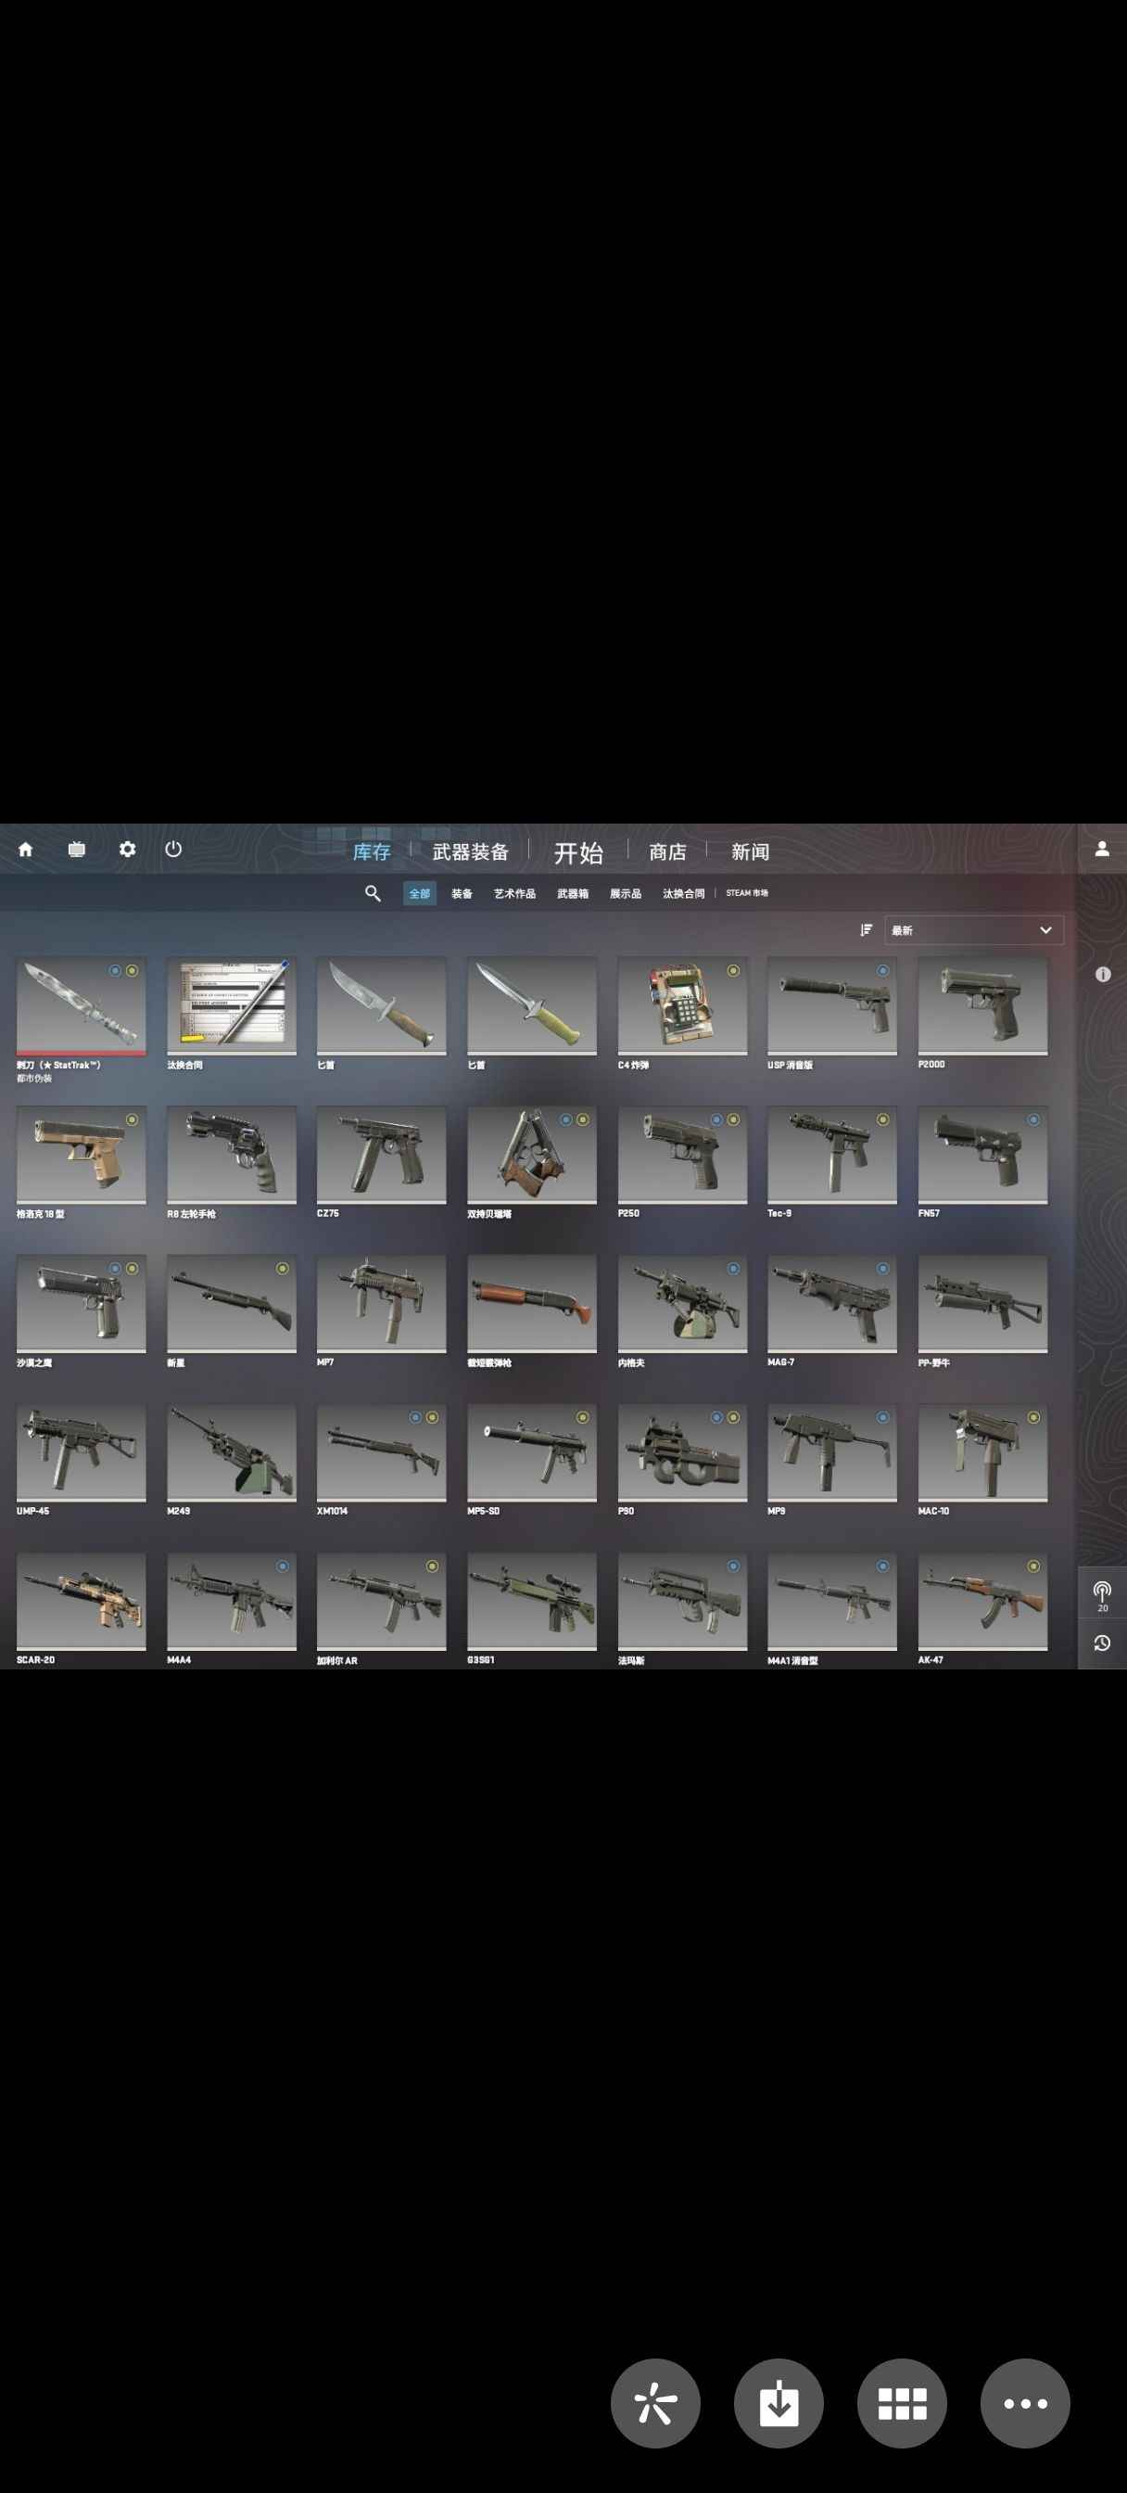Select the MP5-SD item

tap(532, 1461)
